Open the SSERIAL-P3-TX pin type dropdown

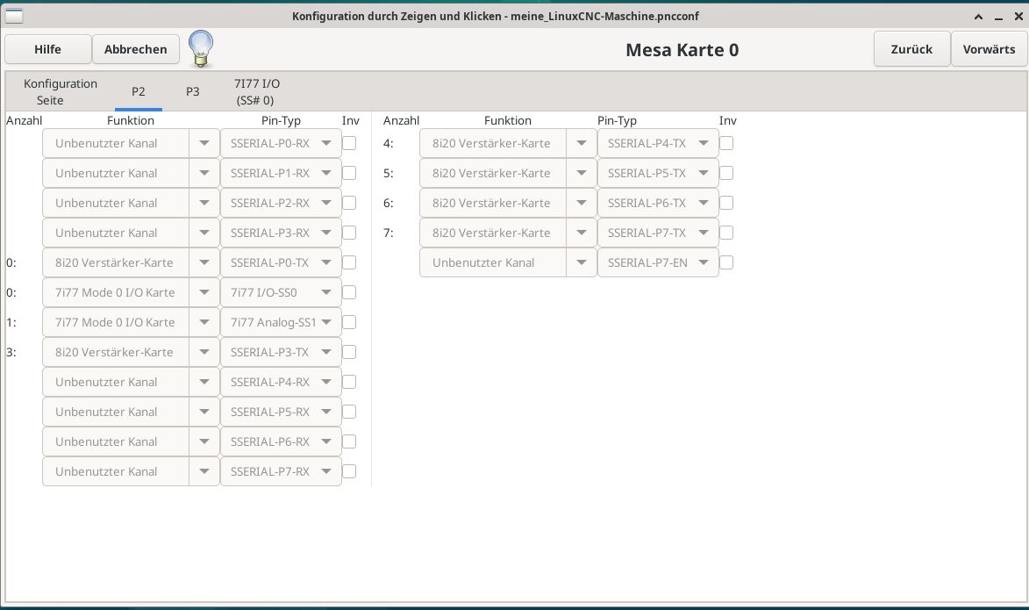click(281, 352)
